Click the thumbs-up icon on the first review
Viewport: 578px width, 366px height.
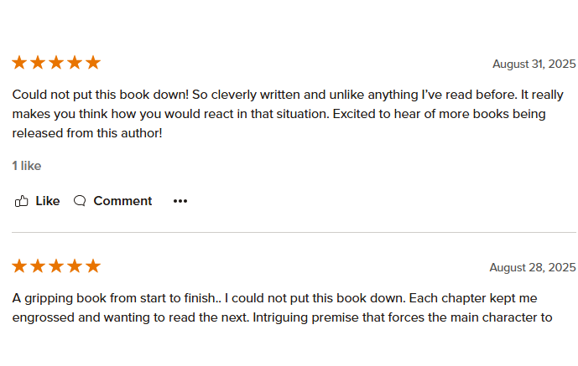coord(22,201)
